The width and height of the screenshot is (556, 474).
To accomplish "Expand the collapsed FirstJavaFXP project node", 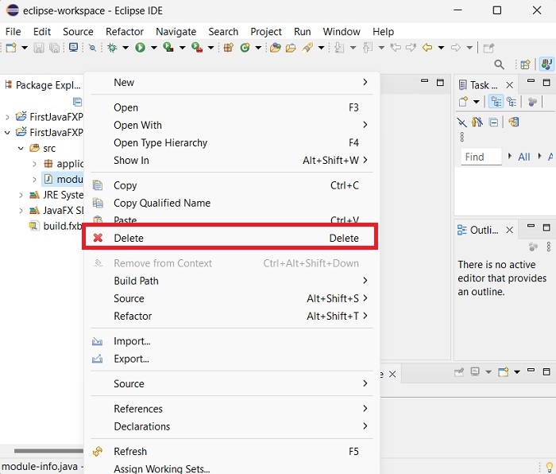I will [7, 117].
